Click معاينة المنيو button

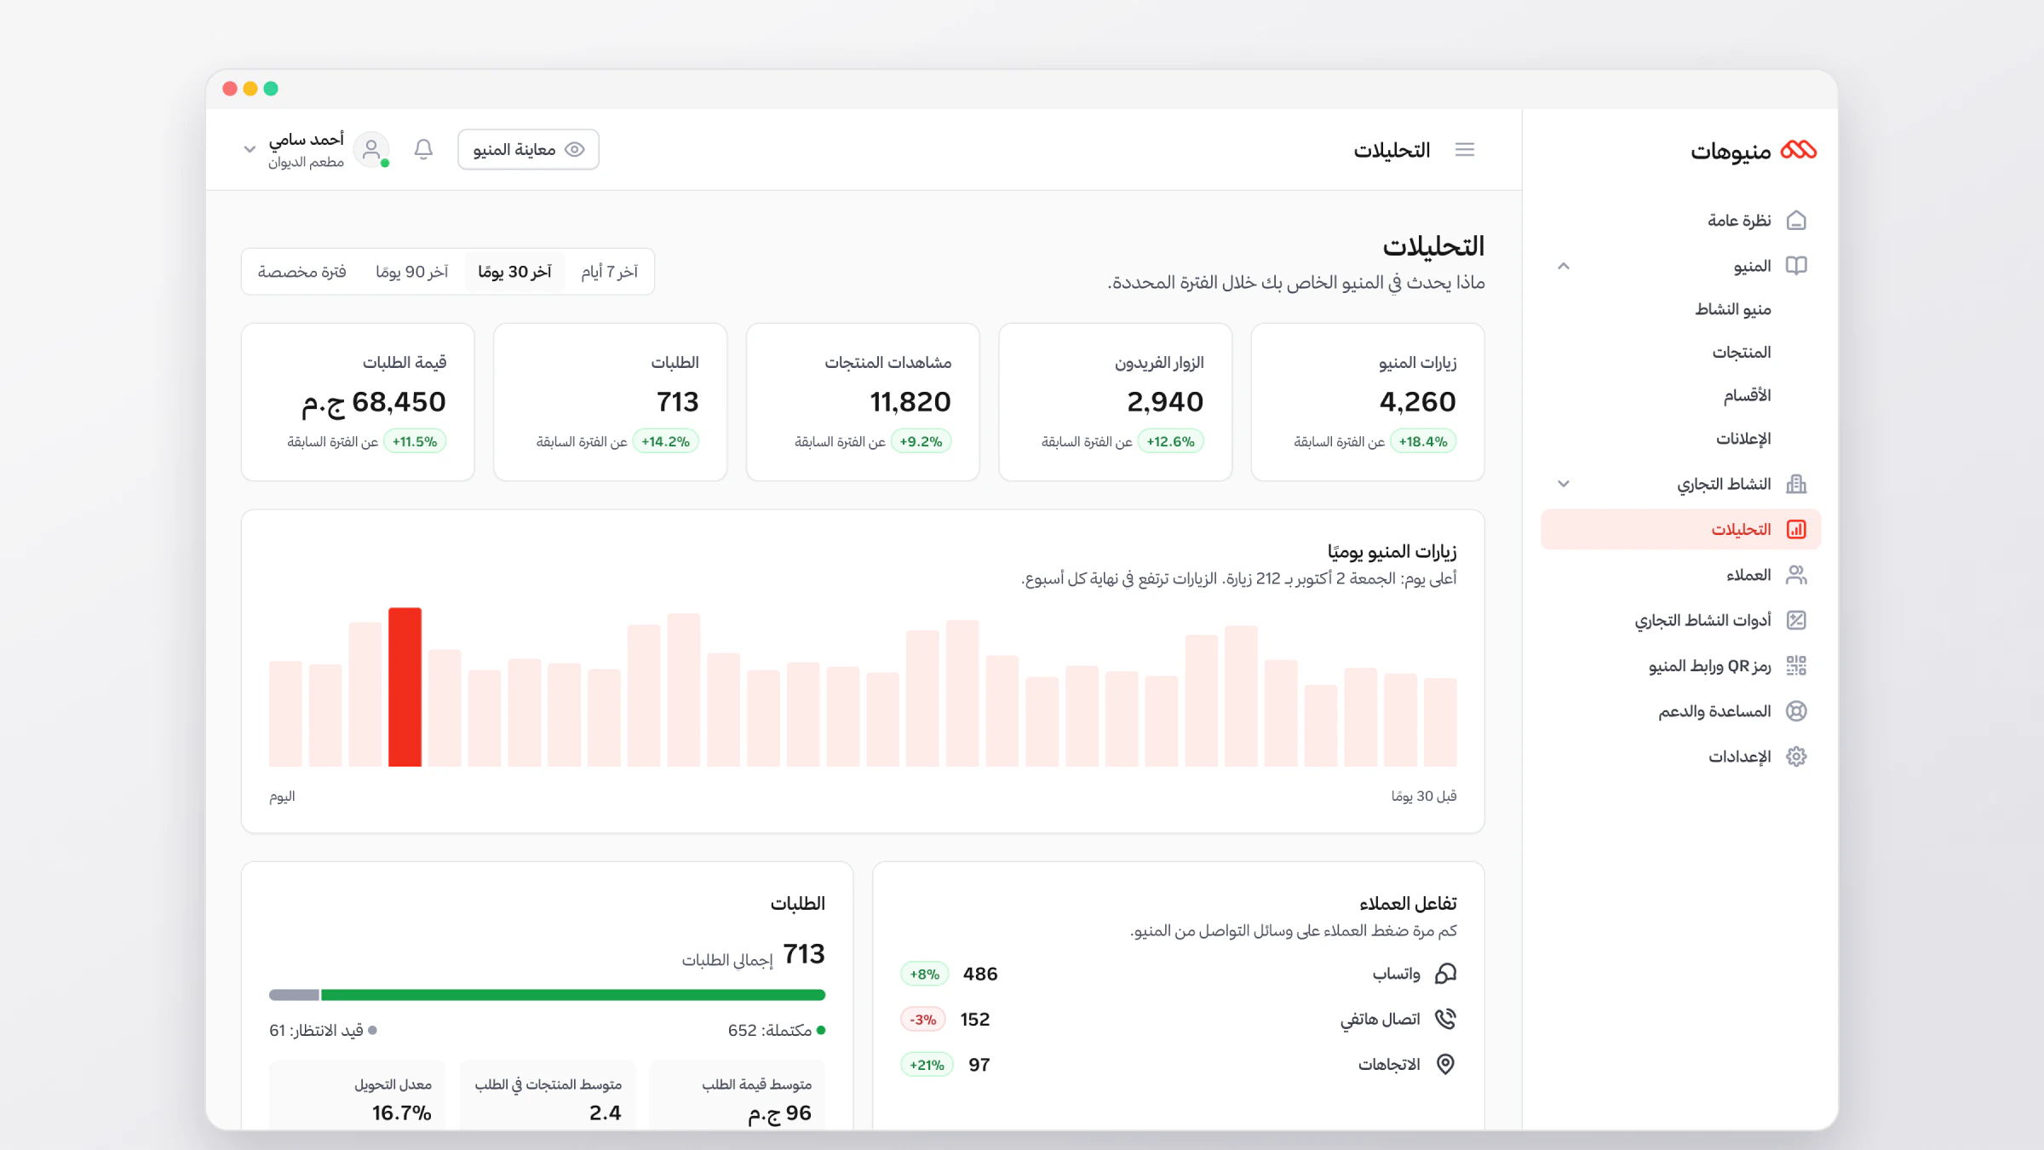point(528,149)
